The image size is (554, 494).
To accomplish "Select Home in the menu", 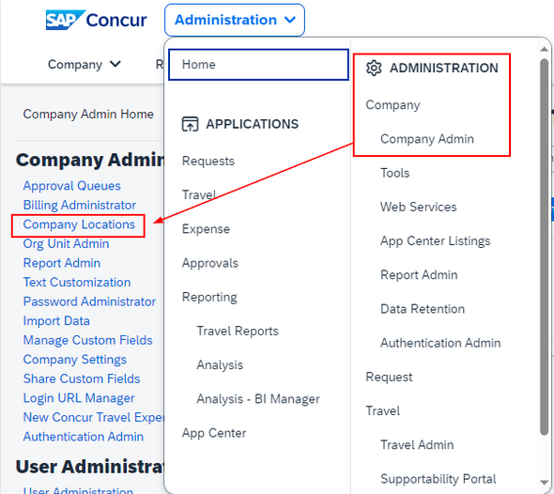I will 258,64.
